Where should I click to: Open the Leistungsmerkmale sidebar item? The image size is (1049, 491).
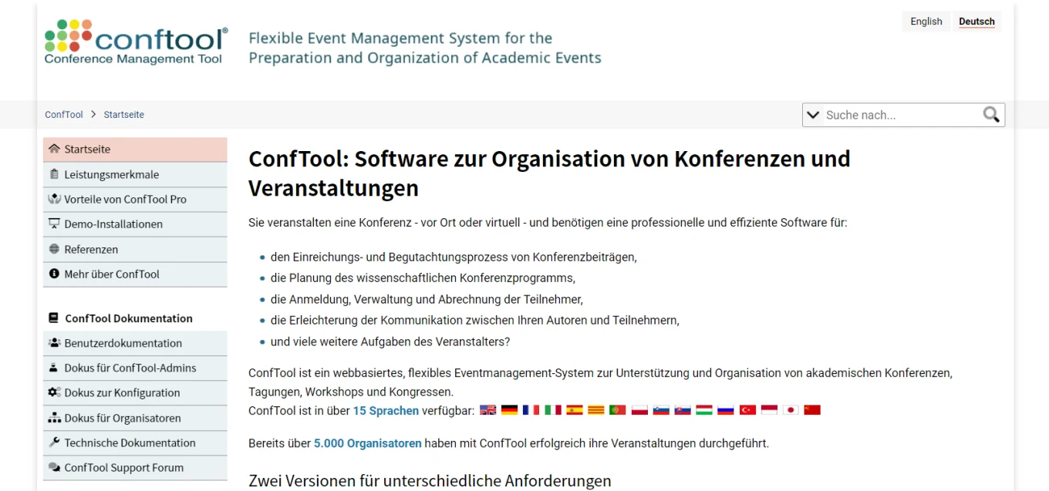(x=135, y=174)
